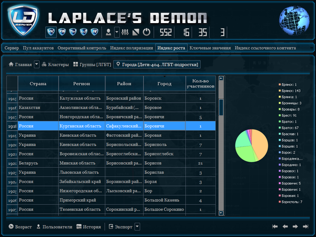
Task: Click the table vertical scrollbar thumb
Action: tap(221, 107)
